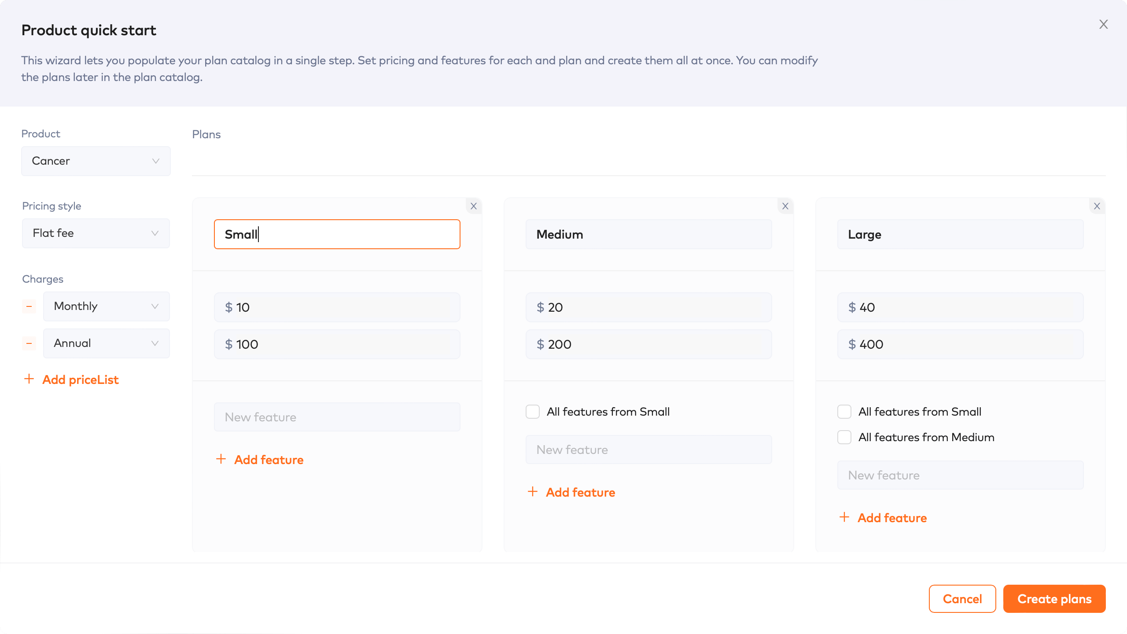
Task: Click the Cancel button
Action: [x=962, y=599]
